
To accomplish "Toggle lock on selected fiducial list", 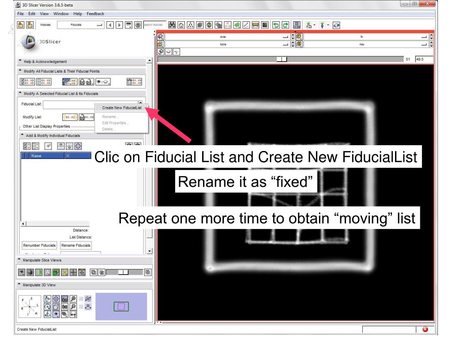I will [x=86, y=117].
